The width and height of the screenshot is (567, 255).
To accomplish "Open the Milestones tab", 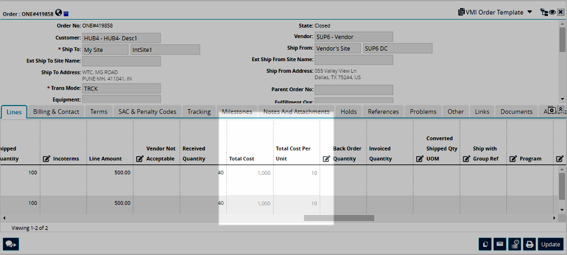I will click(x=237, y=111).
